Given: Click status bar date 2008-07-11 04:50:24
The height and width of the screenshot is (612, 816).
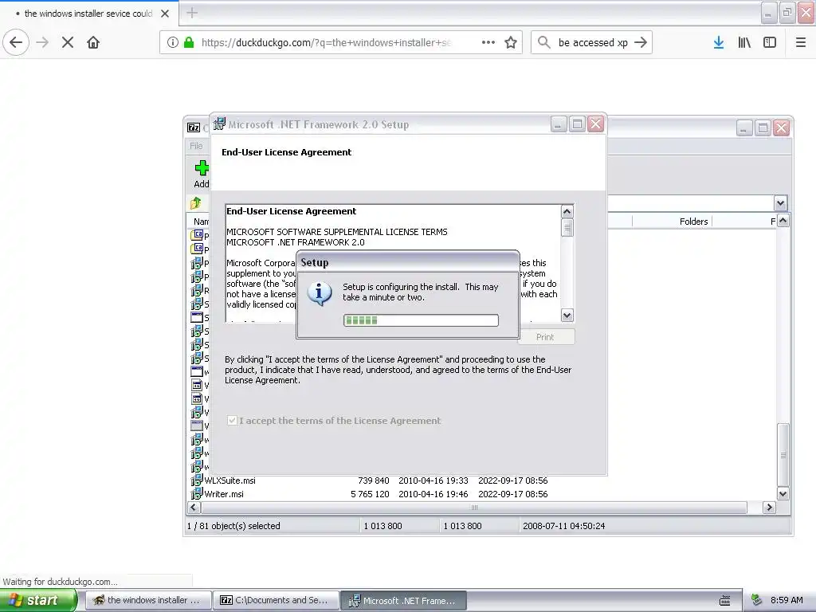Looking at the screenshot, I should (x=563, y=526).
